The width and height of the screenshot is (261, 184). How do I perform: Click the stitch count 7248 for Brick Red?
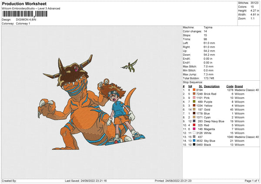click(x=199, y=94)
